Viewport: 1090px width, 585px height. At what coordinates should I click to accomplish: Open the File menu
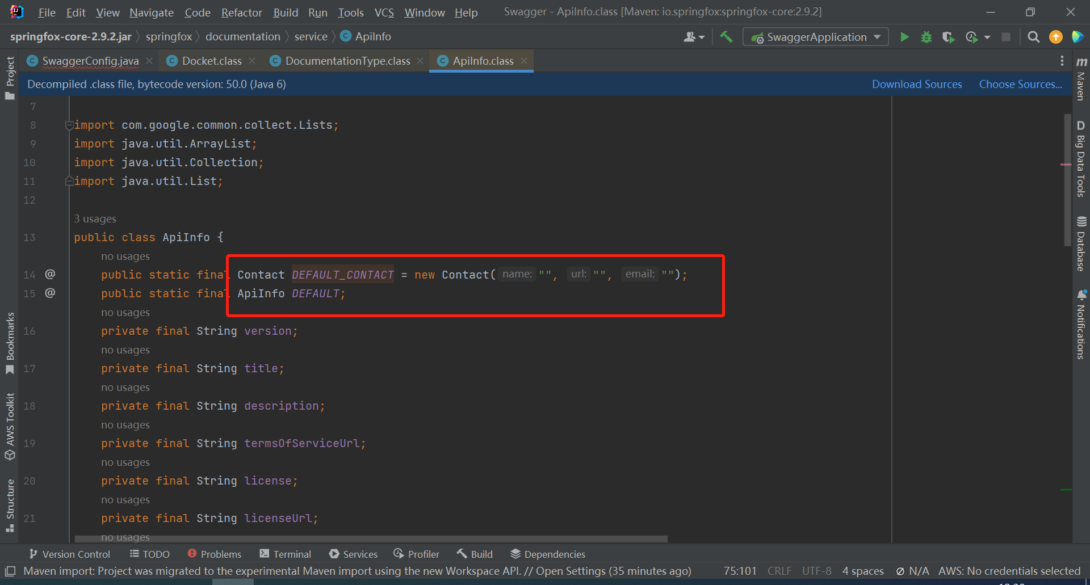point(47,12)
